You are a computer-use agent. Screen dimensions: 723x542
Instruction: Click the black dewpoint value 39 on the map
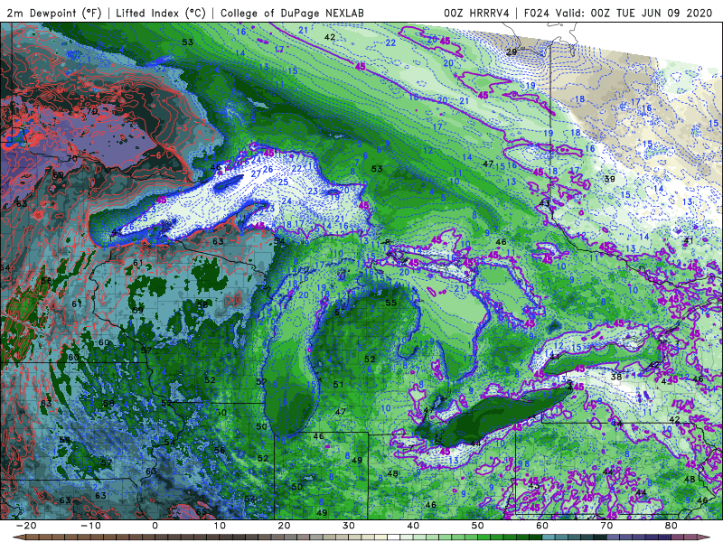point(609,179)
